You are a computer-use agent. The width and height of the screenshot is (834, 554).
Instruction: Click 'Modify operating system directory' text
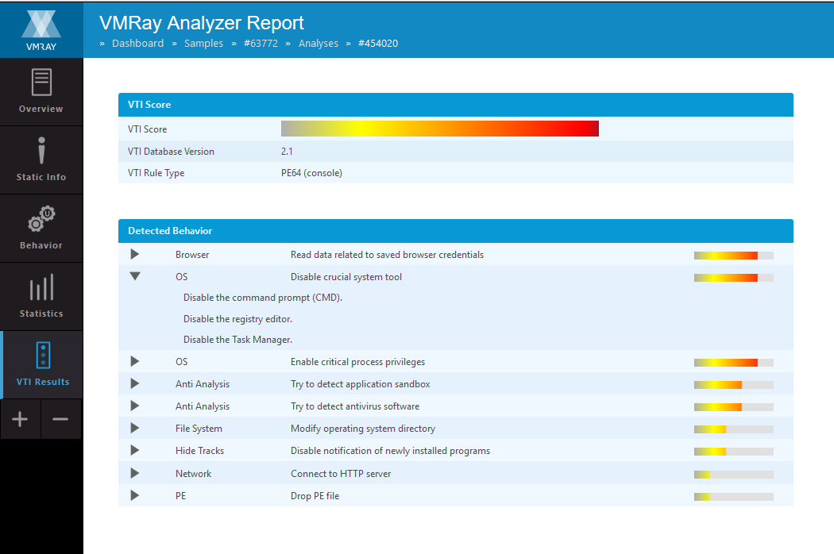pyautogui.click(x=363, y=429)
